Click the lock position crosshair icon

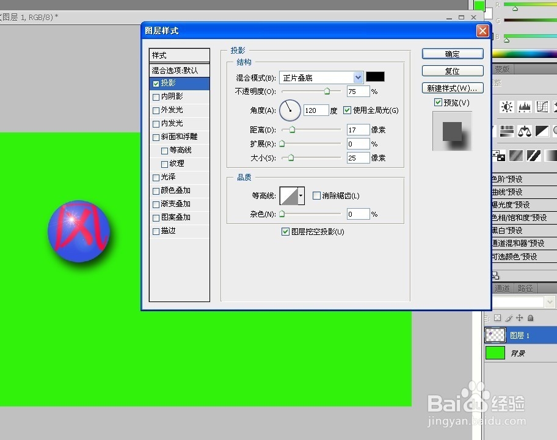520,318
